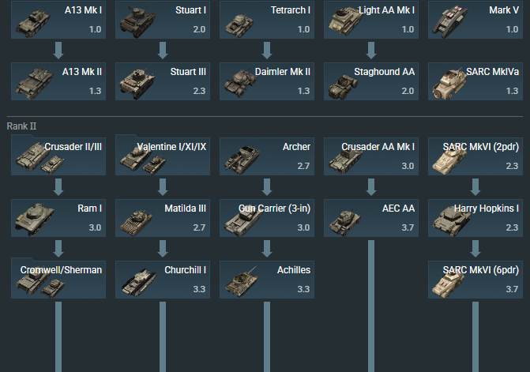Select the AEC AA vehicle card
Screen dimensions: 530x372
[371, 218]
